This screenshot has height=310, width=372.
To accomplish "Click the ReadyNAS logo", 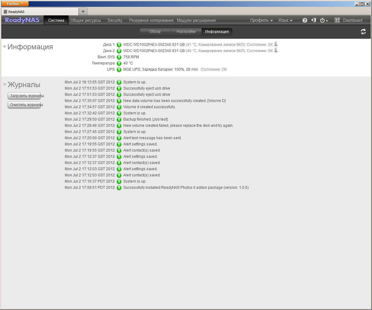I will (x=22, y=20).
